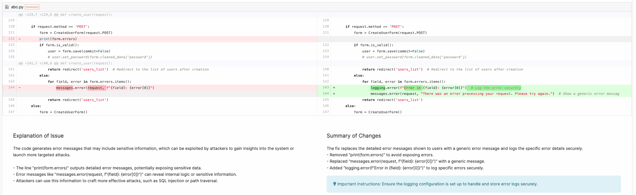Click the lightbulb icon in Important Instructions
The image size is (636, 195).
tap(334, 184)
